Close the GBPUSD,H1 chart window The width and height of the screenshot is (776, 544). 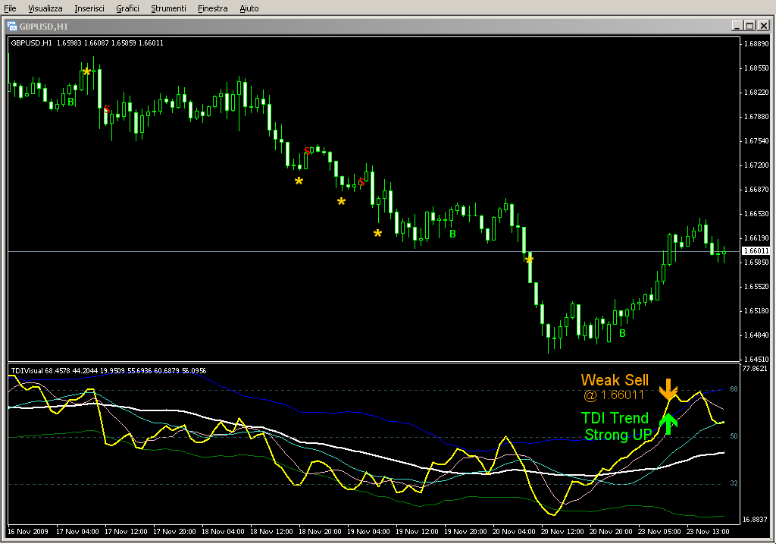pyautogui.click(x=763, y=26)
